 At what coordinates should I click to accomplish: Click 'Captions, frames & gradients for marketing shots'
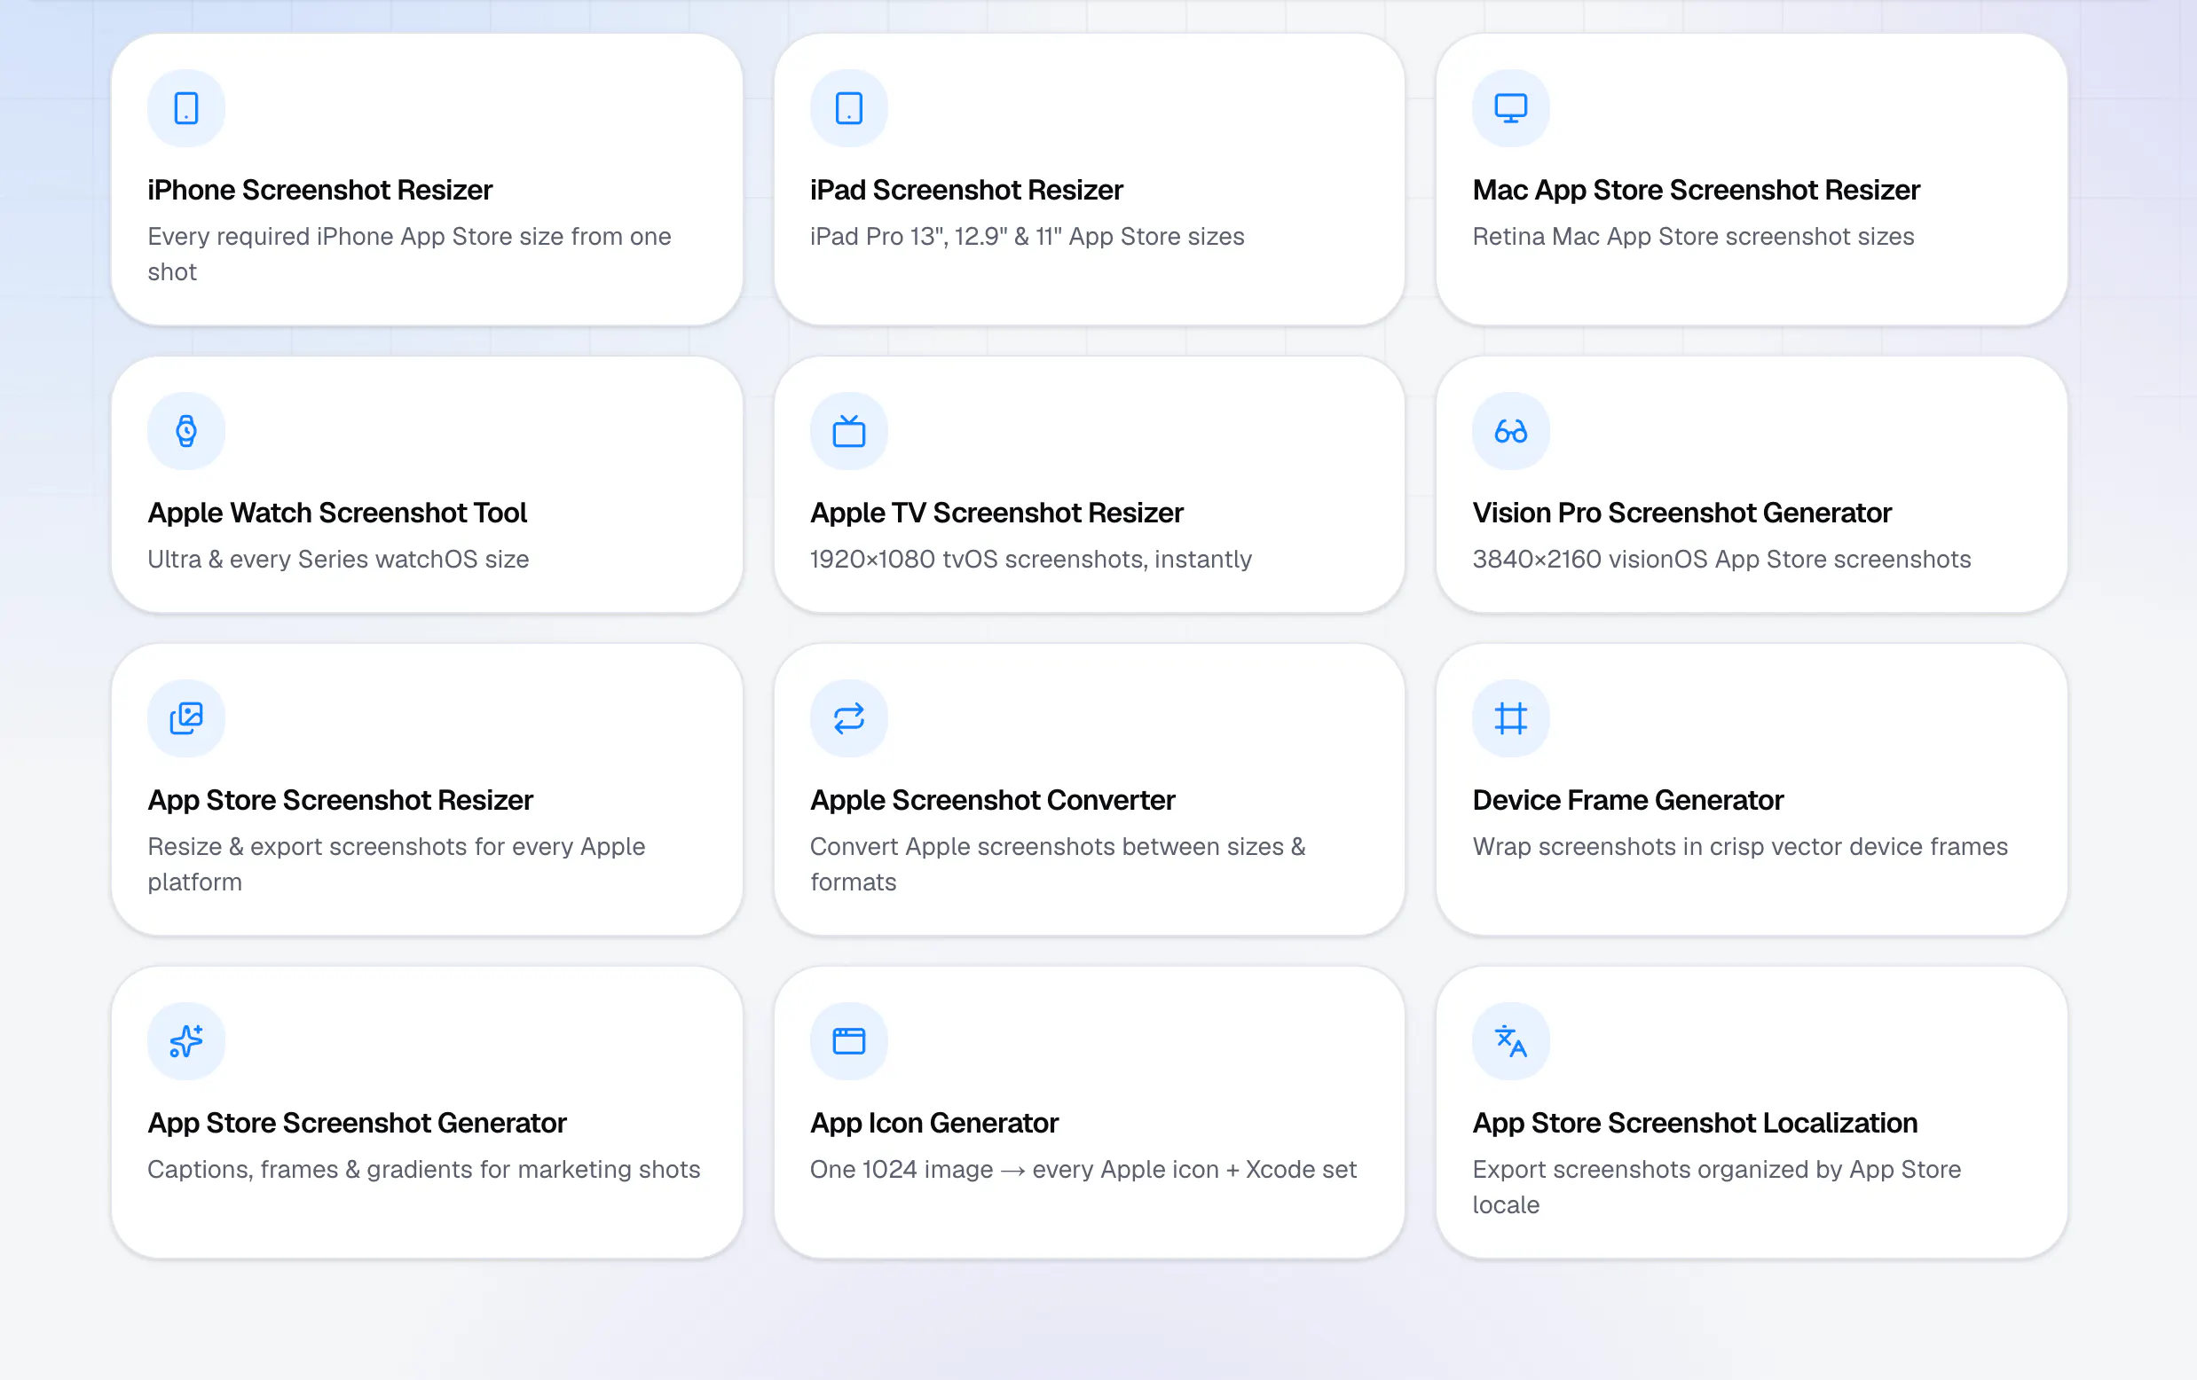[424, 1169]
